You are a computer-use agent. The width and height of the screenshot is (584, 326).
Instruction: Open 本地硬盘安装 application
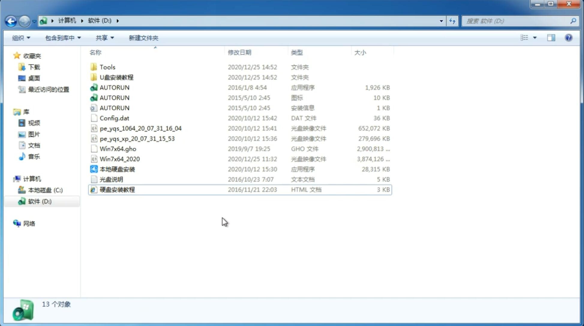(x=117, y=169)
